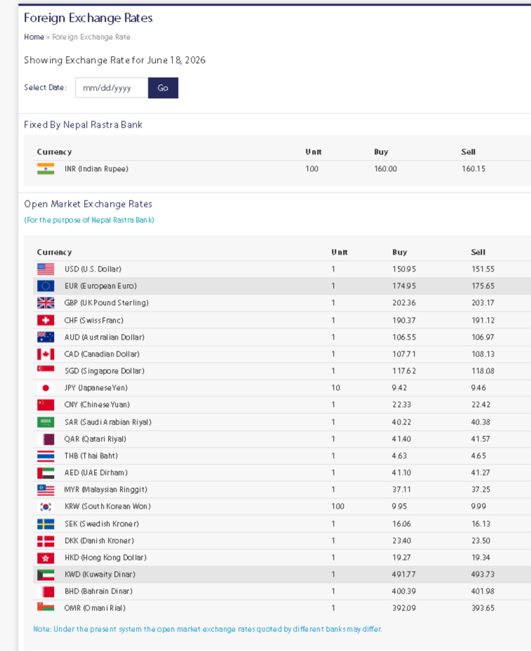
Task: Click INR sell rate 160.15
Action: click(473, 168)
